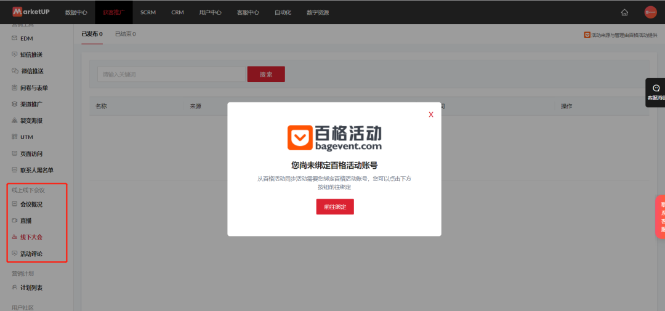Open 自动化 in top navigation

pos(283,12)
